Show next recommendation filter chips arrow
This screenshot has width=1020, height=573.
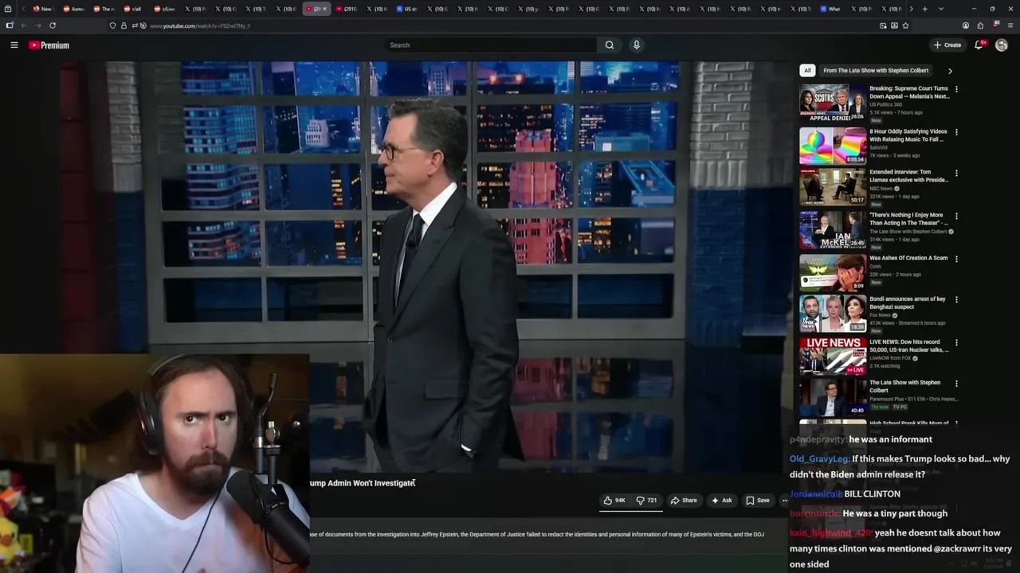950,71
